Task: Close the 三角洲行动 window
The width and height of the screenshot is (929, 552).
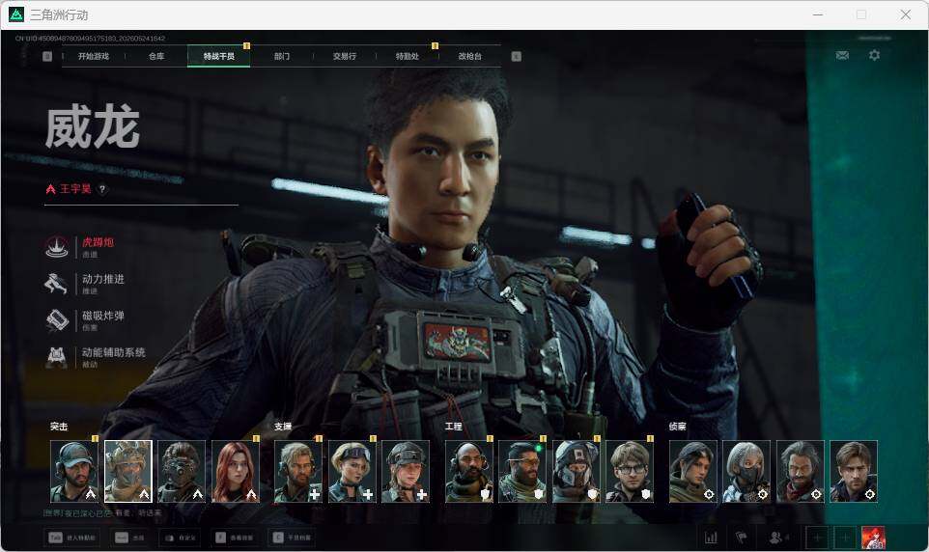Action: [905, 14]
